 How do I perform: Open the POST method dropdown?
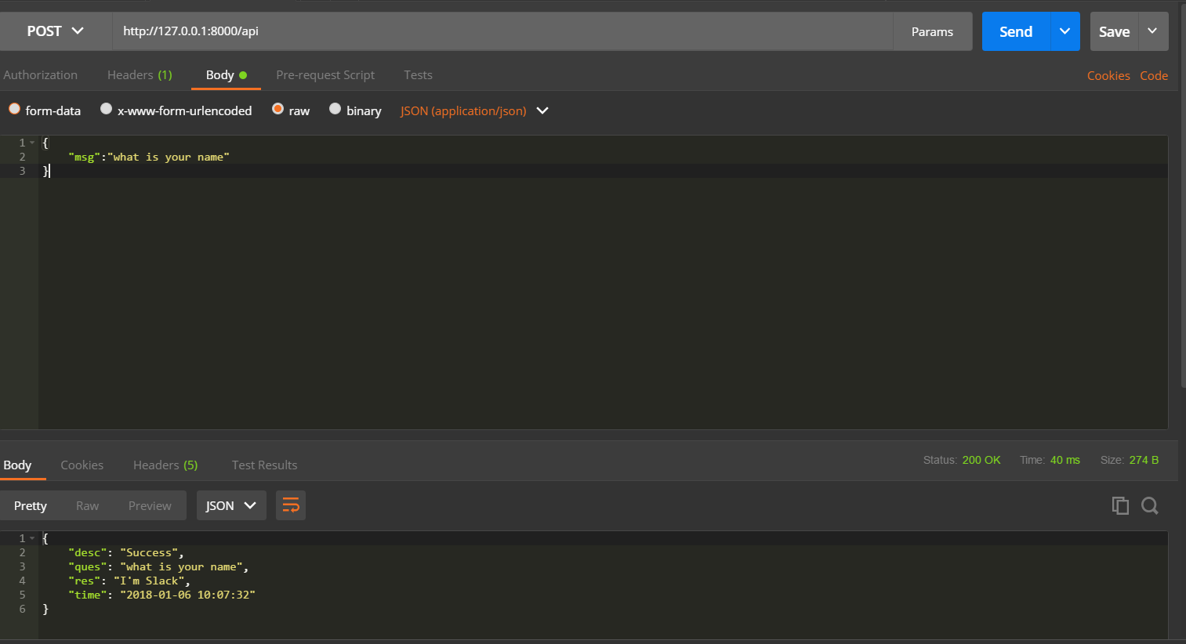(x=55, y=31)
